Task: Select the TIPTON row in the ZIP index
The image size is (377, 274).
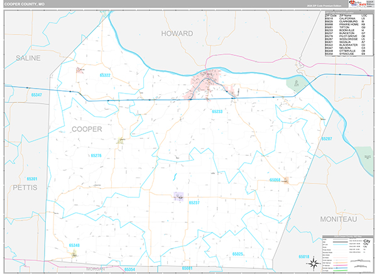Action: [346, 28]
